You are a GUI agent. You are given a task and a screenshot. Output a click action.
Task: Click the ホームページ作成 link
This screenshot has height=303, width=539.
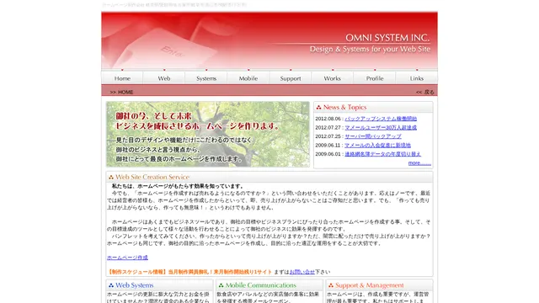click(127, 258)
